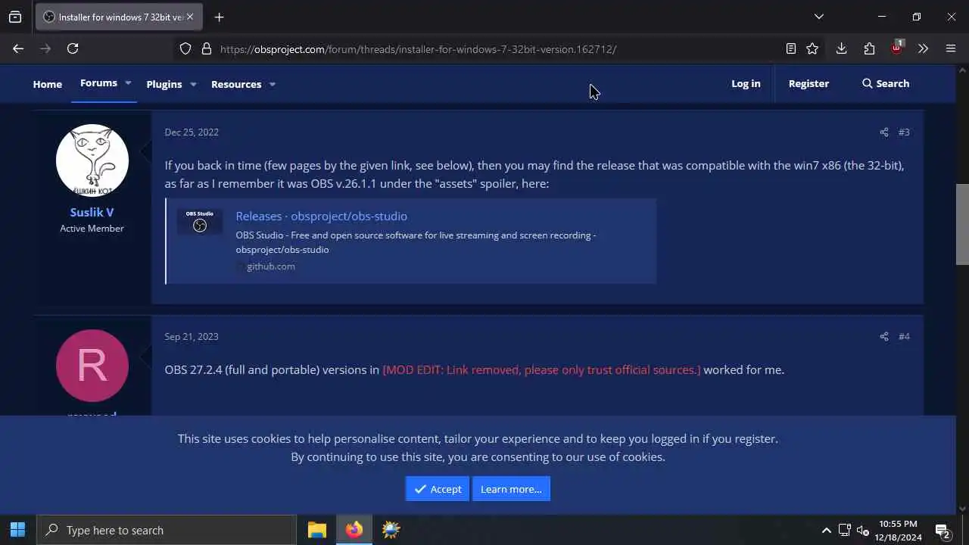
Task: Open the gear-shaped app on taskbar
Action: [391, 530]
